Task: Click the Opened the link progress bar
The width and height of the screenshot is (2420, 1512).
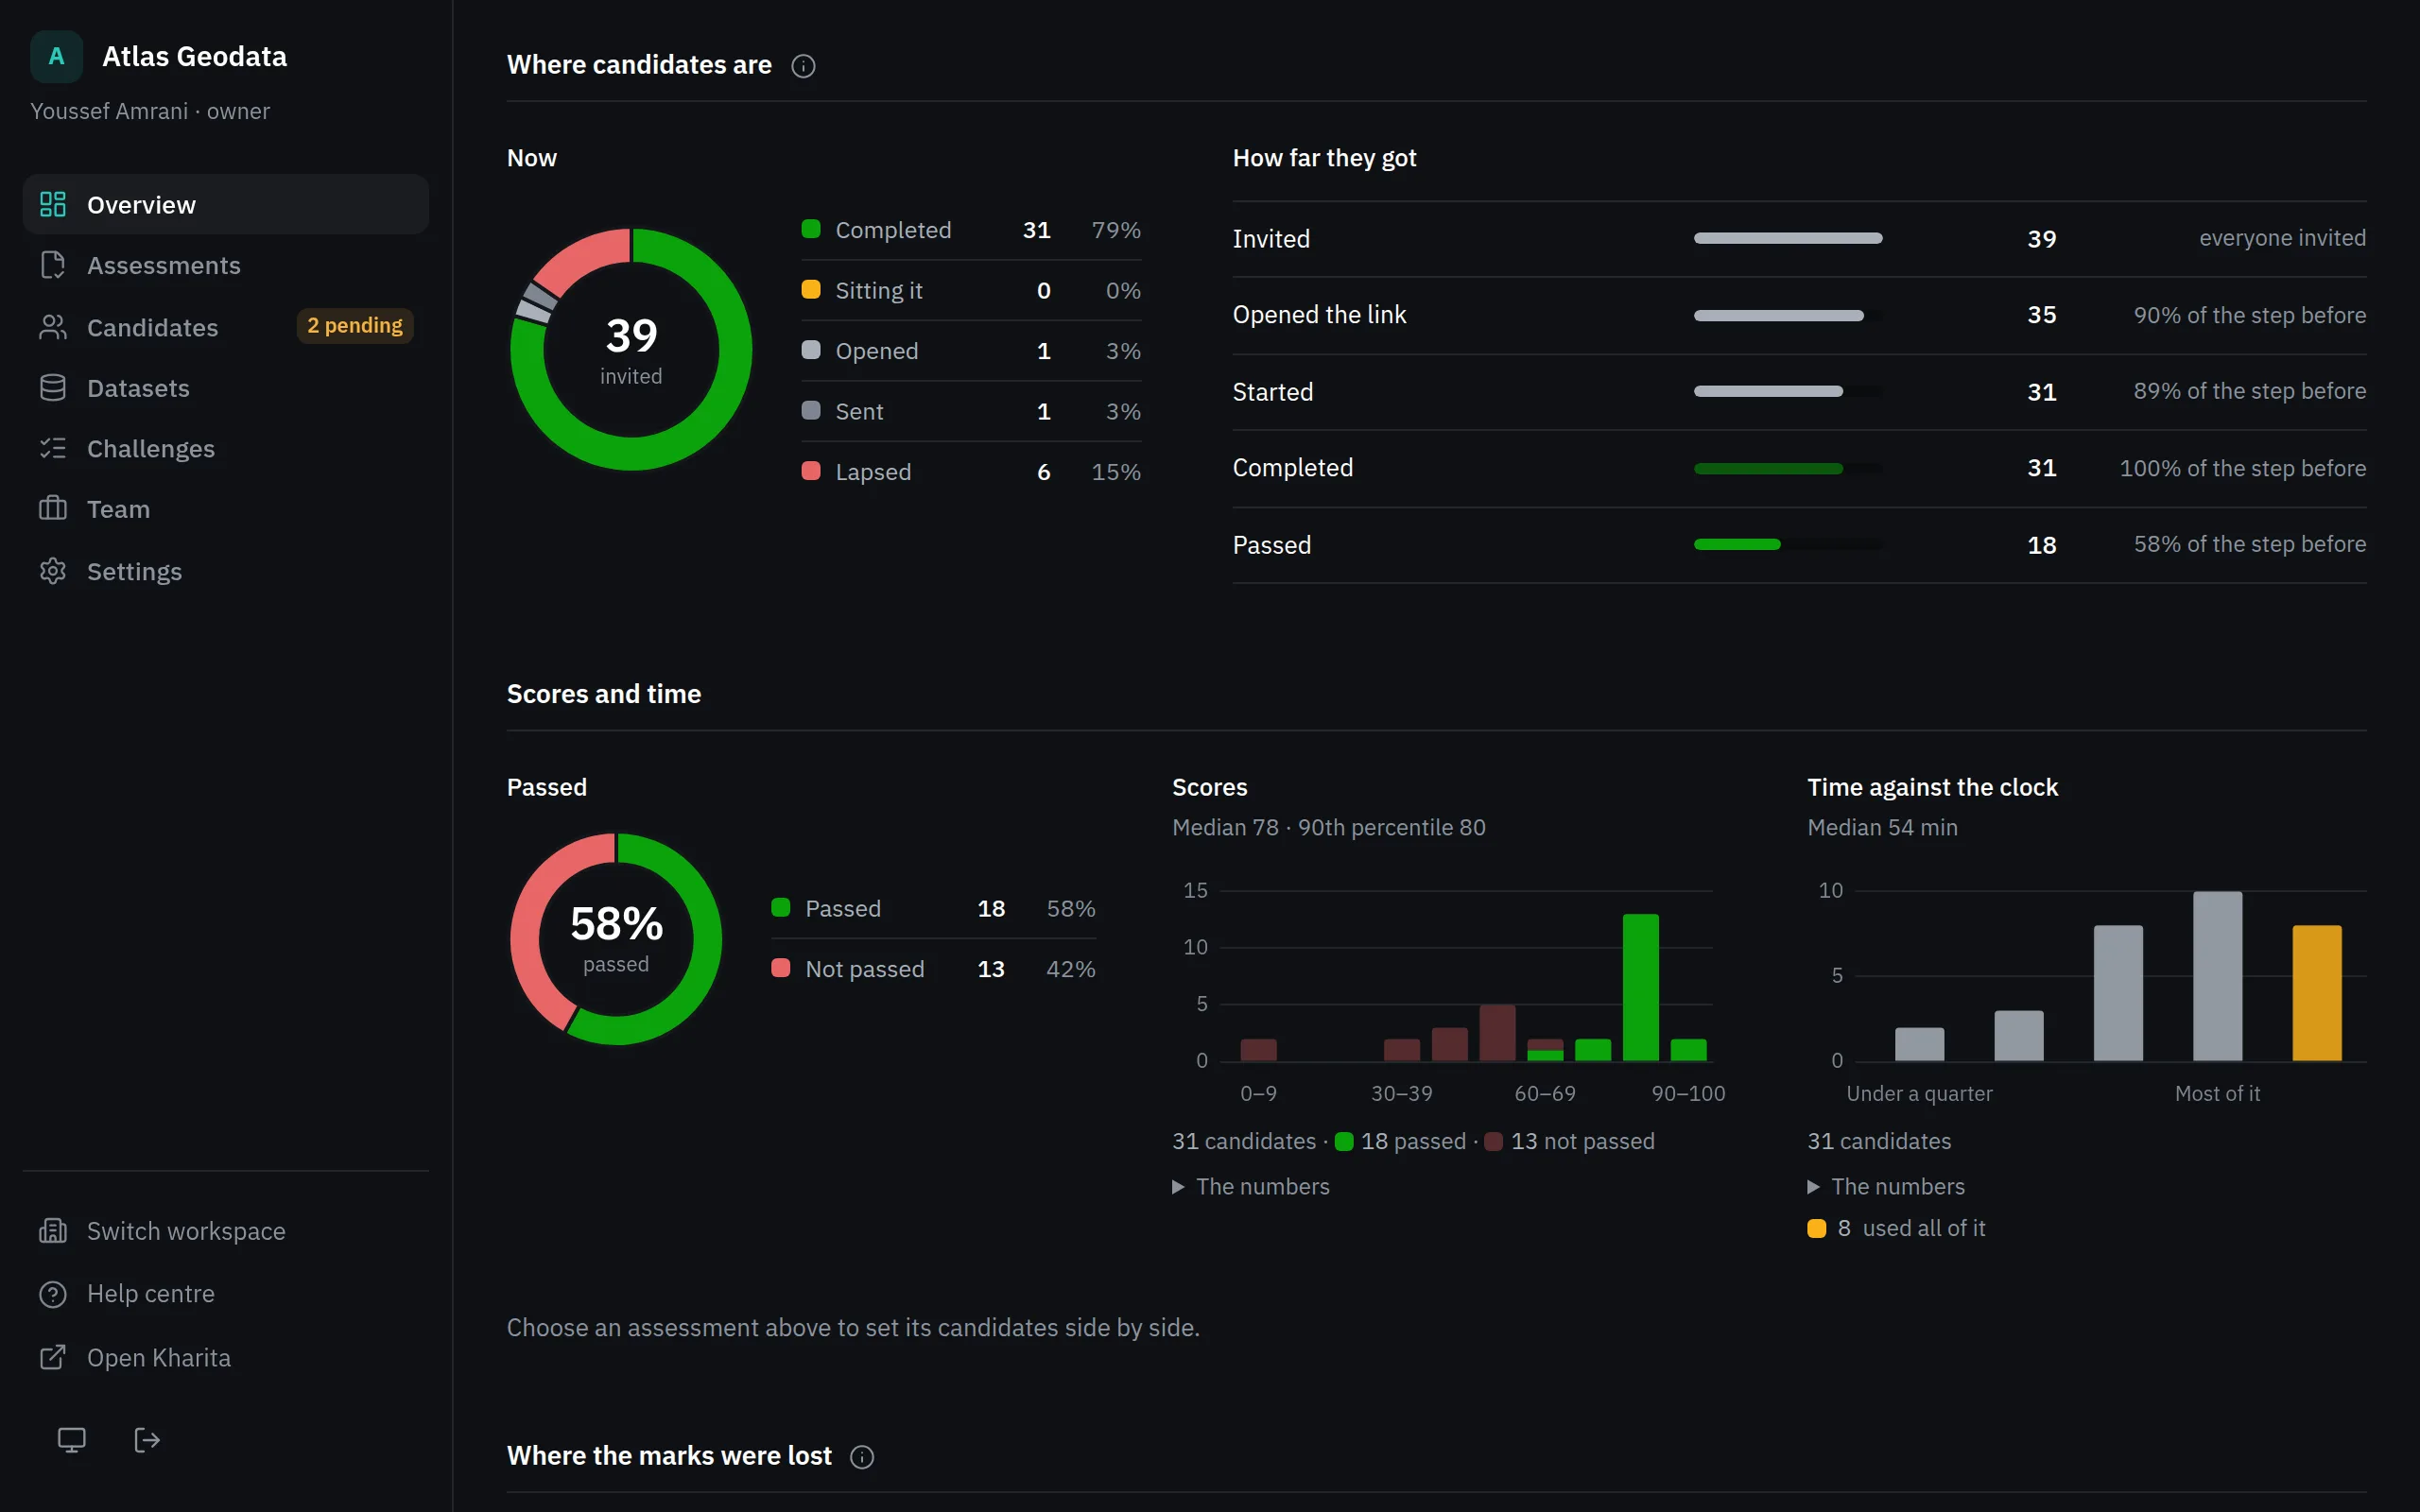Action: (1788, 315)
